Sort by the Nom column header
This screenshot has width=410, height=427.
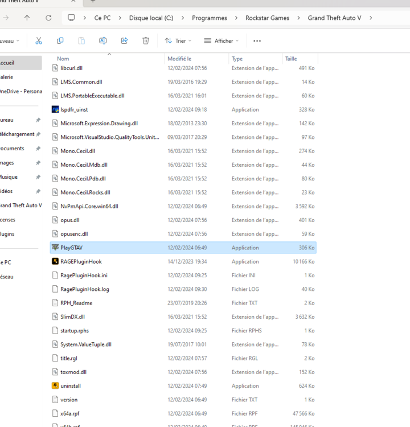click(x=63, y=59)
